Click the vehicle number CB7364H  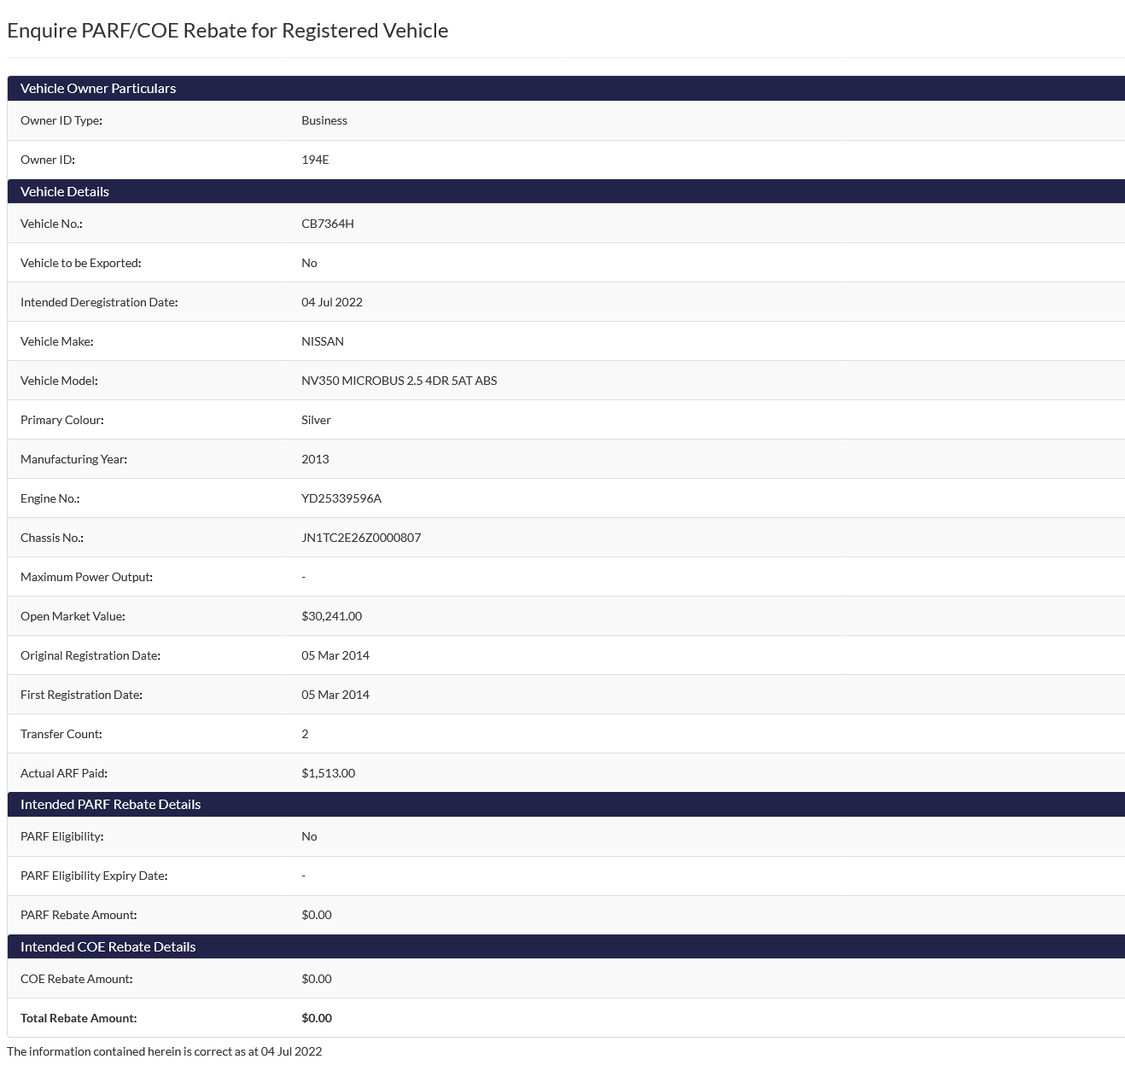click(x=327, y=224)
